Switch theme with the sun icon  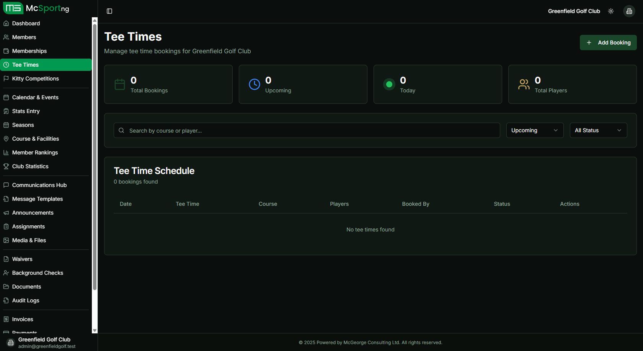(x=611, y=11)
